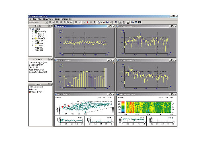
Task: Open the mode combo box in toolbar
Action: click(38, 23)
